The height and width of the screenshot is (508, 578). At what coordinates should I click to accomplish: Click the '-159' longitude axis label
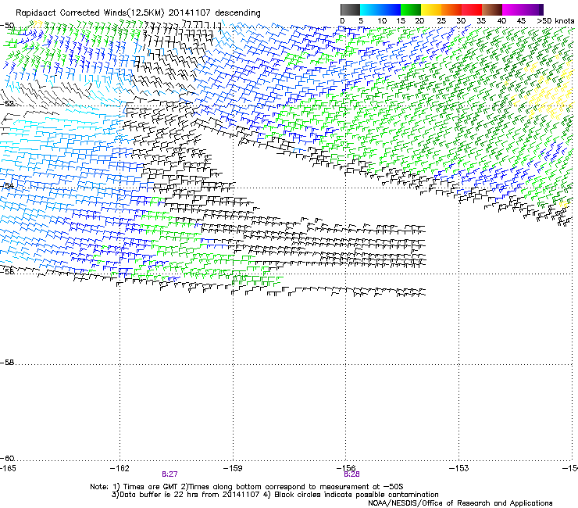(233, 468)
